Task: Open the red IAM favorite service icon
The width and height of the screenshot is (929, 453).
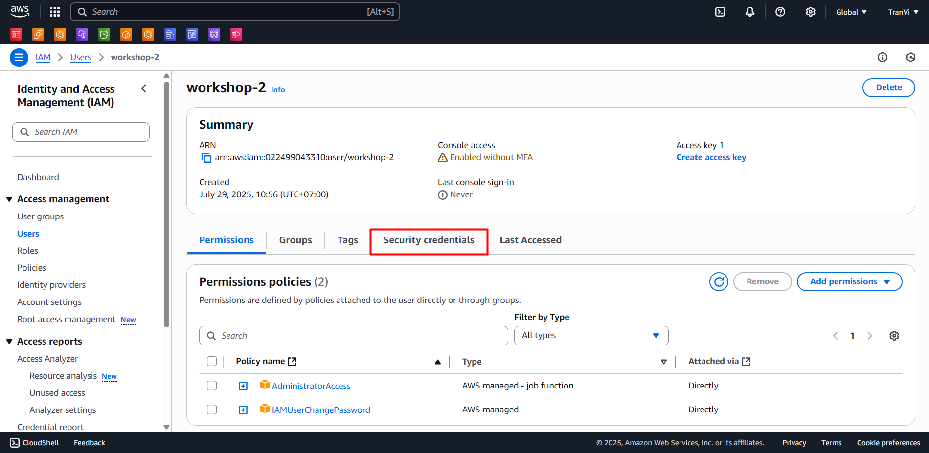Action: pos(16,34)
